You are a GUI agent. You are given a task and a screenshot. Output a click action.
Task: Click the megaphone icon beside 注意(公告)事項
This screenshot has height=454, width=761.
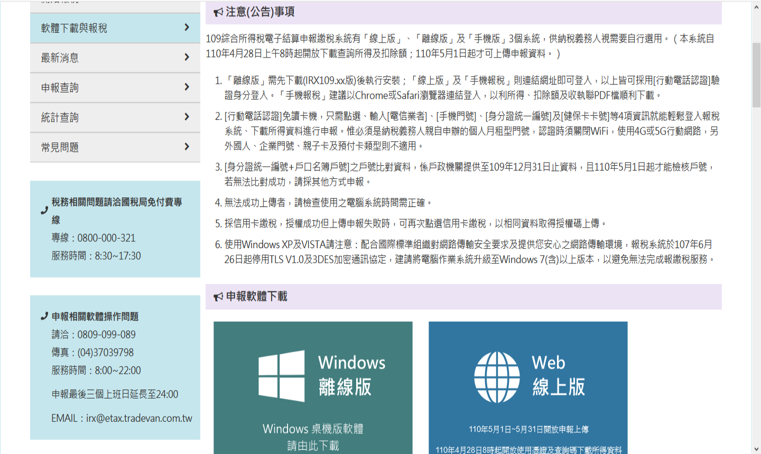[x=218, y=12]
